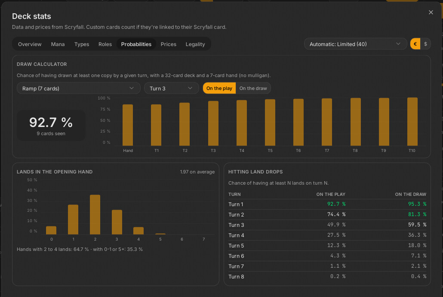This screenshot has height=297, width=443.
Task: Click the ON THE PLAY column header
Action: [x=331, y=194]
